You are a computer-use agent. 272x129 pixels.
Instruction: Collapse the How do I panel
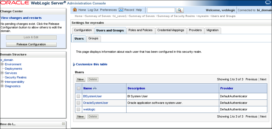tap(63, 124)
